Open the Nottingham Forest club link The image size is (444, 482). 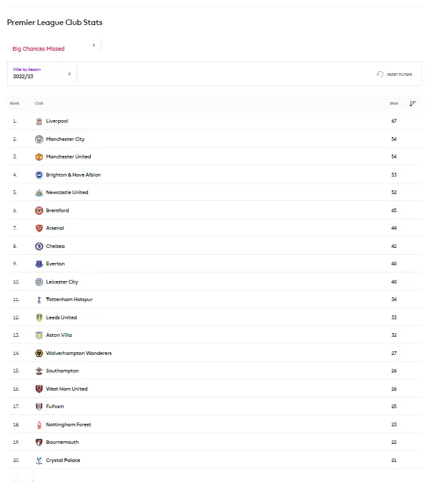[68, 424]
